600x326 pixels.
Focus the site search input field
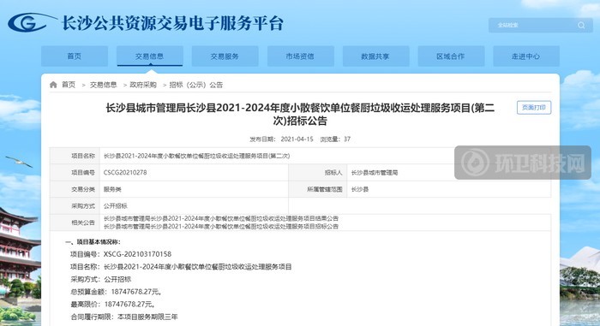(540, 25)
